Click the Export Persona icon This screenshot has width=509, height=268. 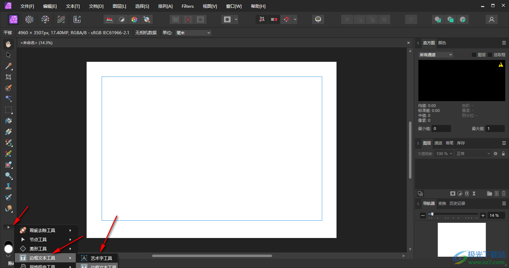coord(77,19)
